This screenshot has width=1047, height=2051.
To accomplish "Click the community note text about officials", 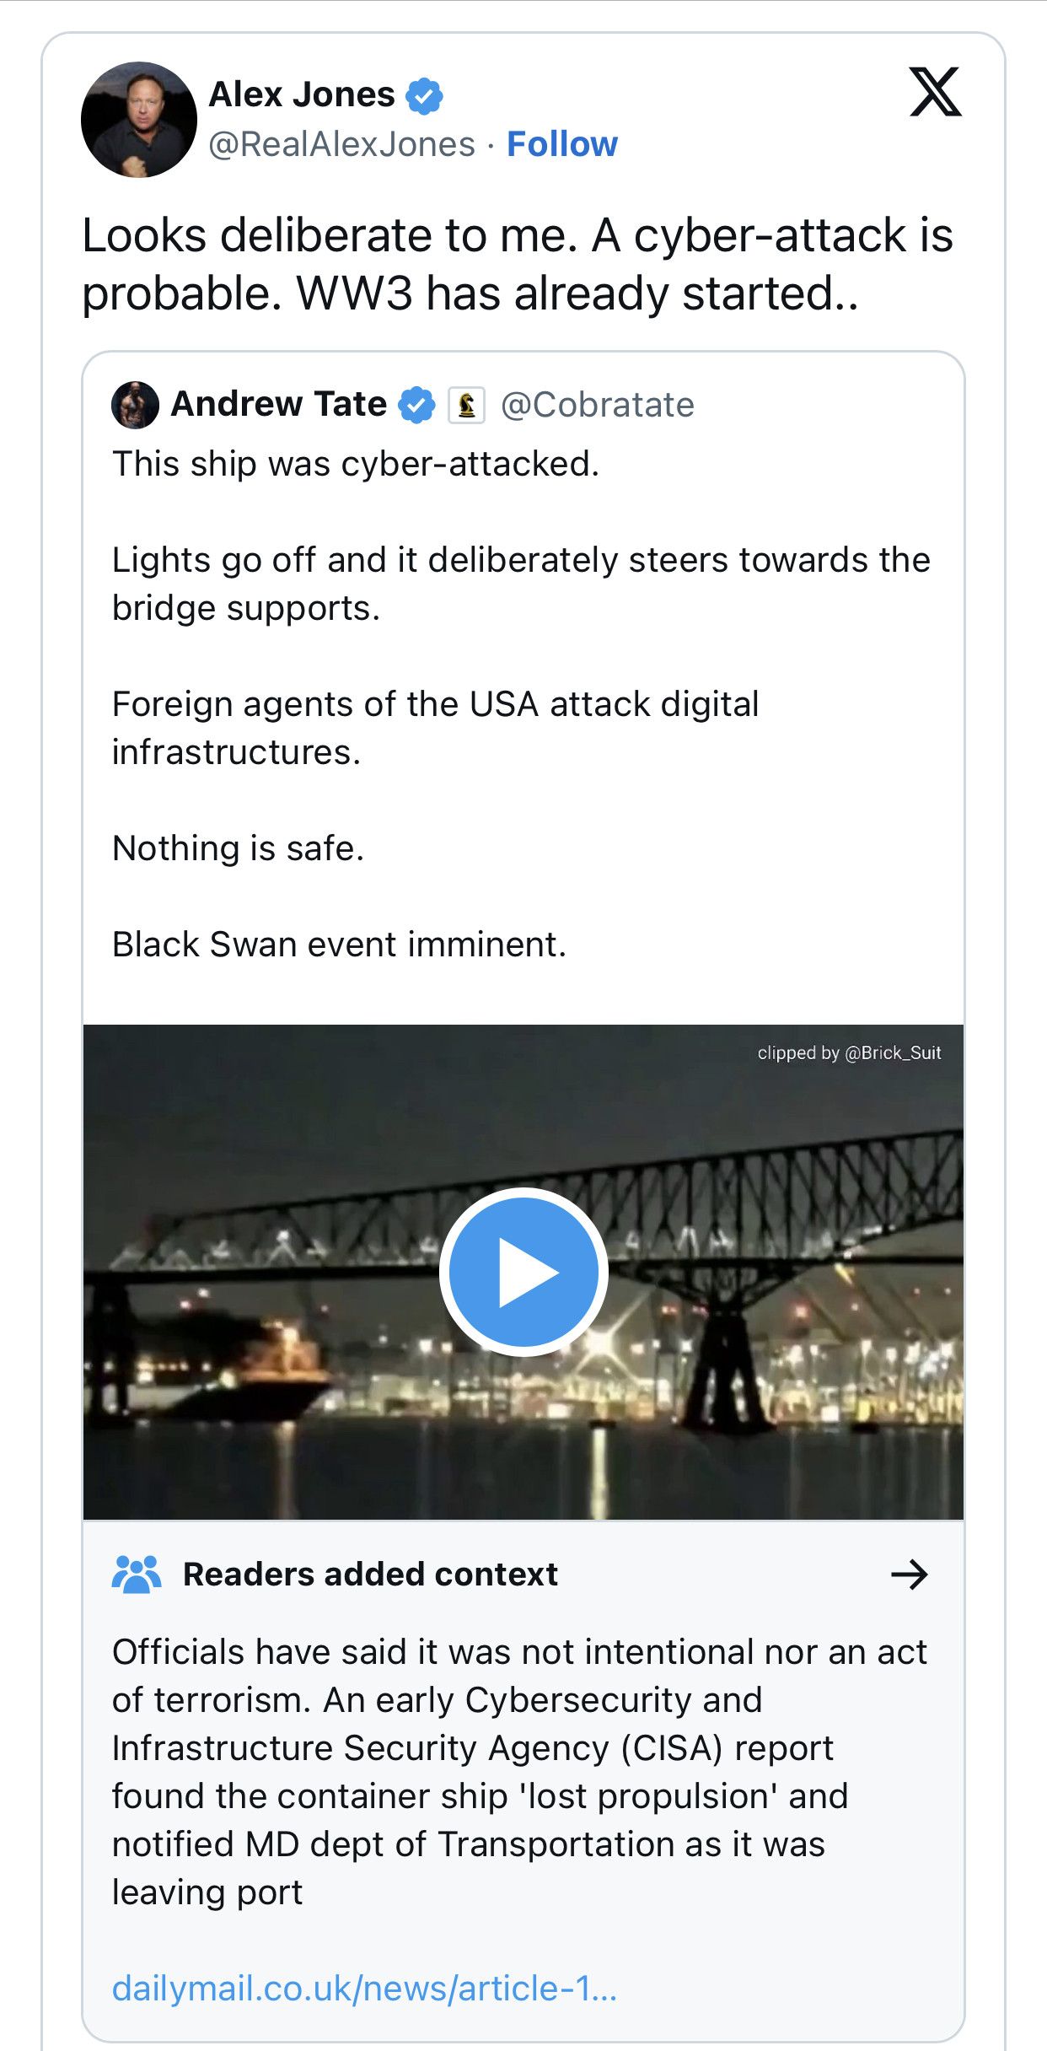I will [x=519, y=1771].
